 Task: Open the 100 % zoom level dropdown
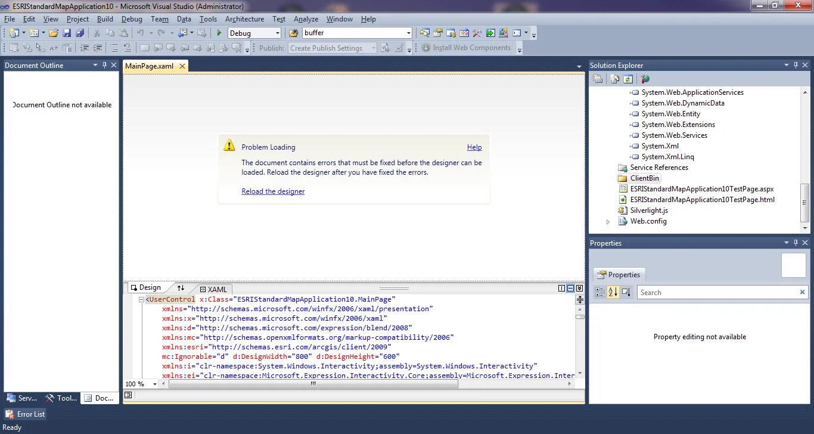(x=155, y=384)
